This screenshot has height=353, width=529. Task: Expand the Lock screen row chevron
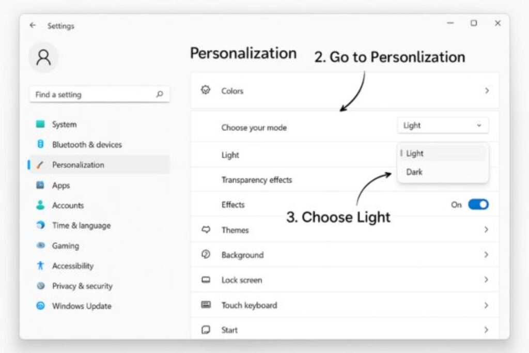[486, 280]
